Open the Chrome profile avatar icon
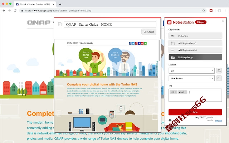 point(219,10)
